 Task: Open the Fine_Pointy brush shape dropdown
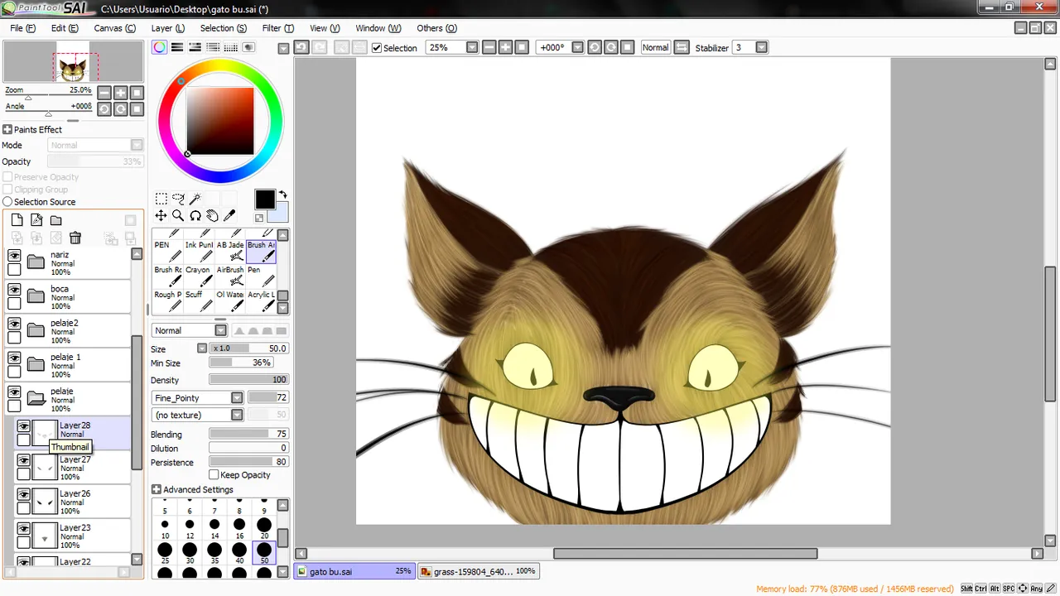point(237,398)
